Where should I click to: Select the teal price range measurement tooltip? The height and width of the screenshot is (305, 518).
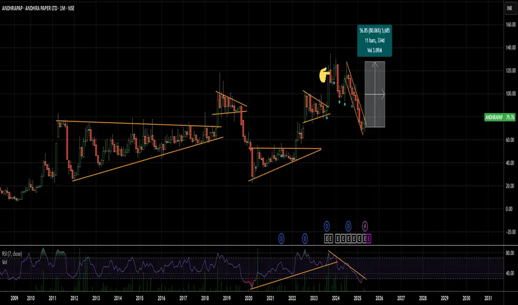click(x=375, y=40)
